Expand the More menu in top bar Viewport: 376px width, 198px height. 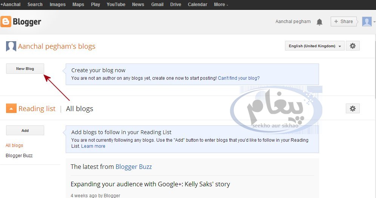pyautogui.click(x=221, y=4)
